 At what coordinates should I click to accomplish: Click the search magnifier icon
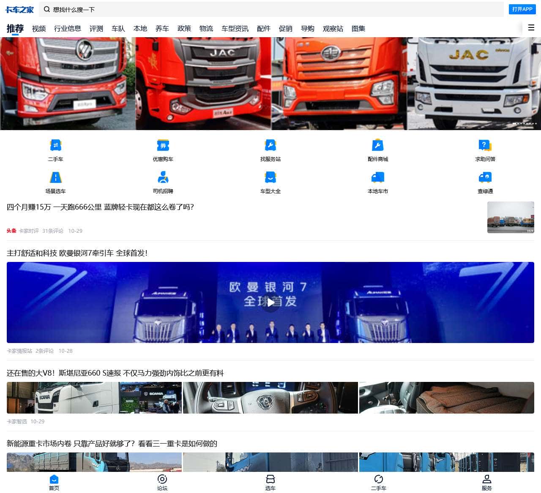pyautogui.click(x=47, y=9)
